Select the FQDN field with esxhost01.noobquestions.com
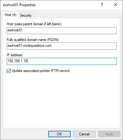The image size is (123, 140). (61, 46)
